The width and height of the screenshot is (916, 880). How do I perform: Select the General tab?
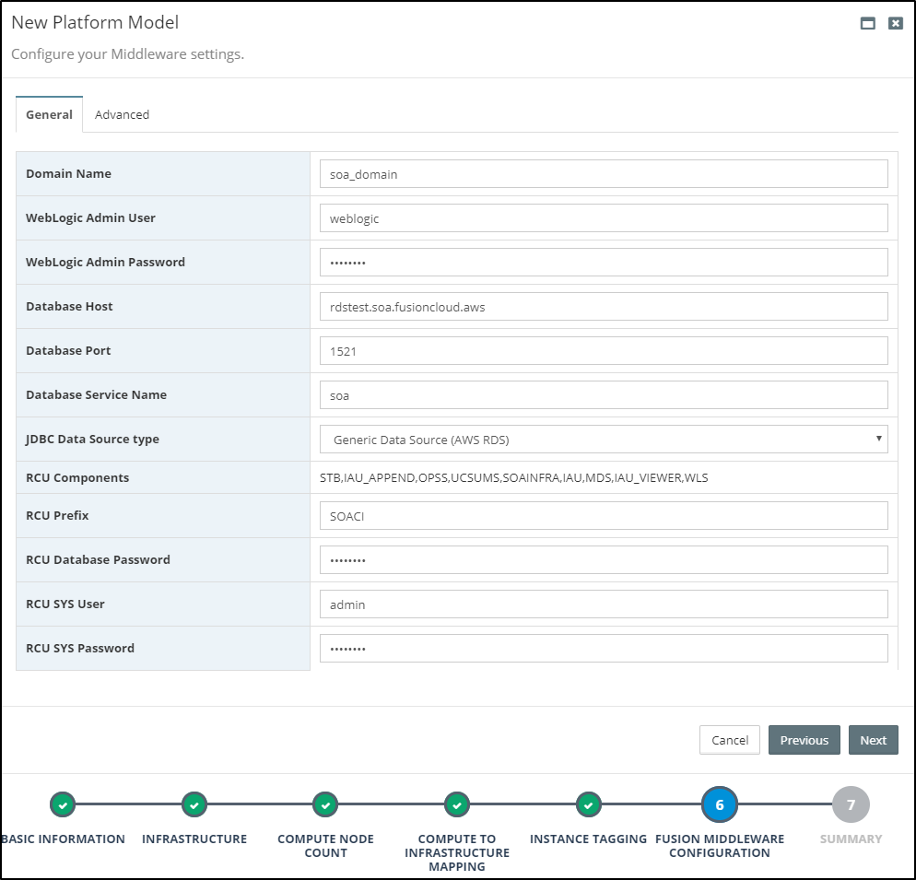tap(49, 114)
